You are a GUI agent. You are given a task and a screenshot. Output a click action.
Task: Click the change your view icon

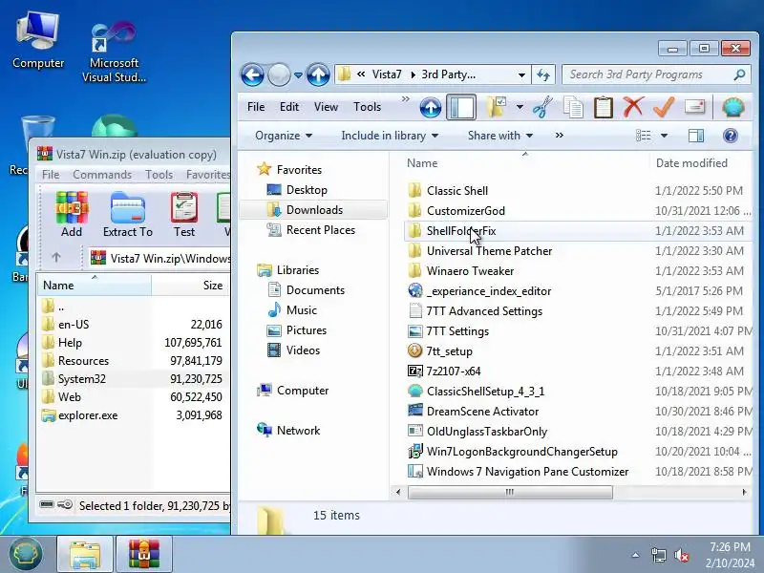643,136
